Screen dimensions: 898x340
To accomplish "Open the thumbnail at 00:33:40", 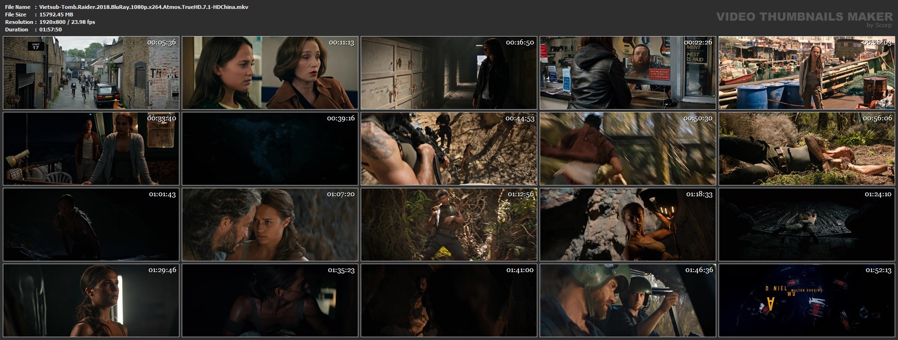I will click(x=91, y=148).
